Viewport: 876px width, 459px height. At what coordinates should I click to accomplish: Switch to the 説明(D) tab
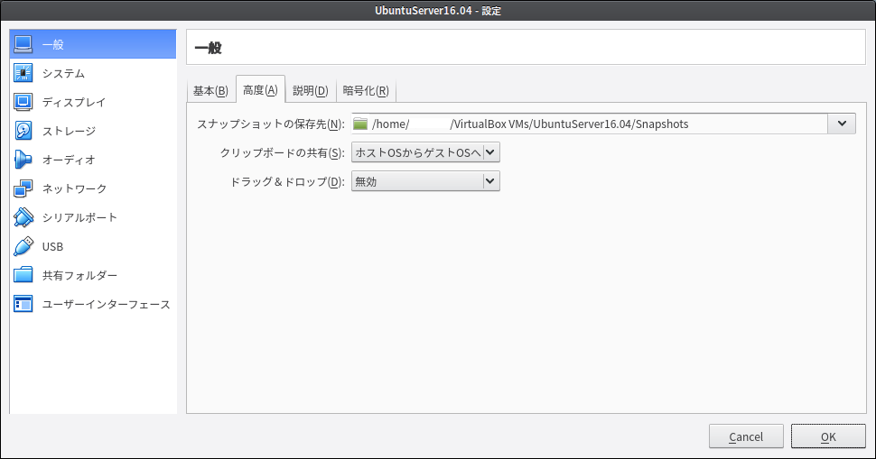coord(311,90)
